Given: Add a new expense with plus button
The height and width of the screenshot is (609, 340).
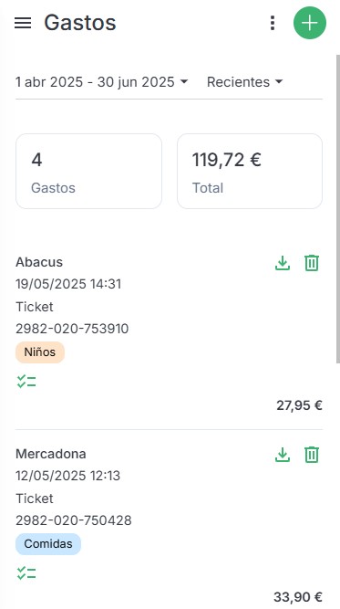Looking at the screenshot, I should click(x=310, y=23).
